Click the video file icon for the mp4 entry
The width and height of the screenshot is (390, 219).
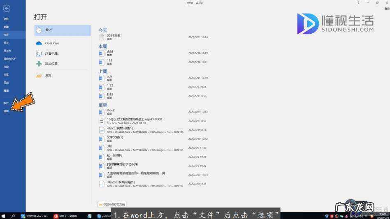(x=102, y=121)
